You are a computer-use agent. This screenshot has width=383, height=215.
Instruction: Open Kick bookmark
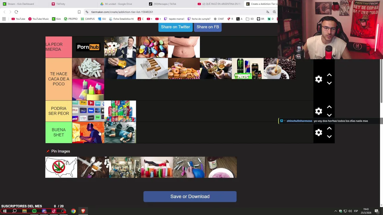pyautogui.click(x=56, y=19)
